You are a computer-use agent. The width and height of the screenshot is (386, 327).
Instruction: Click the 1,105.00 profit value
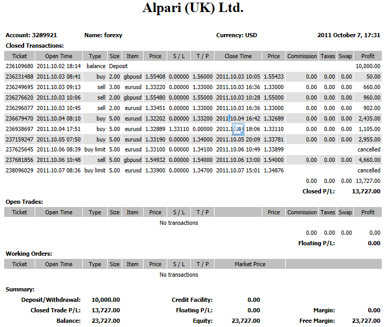369,129
